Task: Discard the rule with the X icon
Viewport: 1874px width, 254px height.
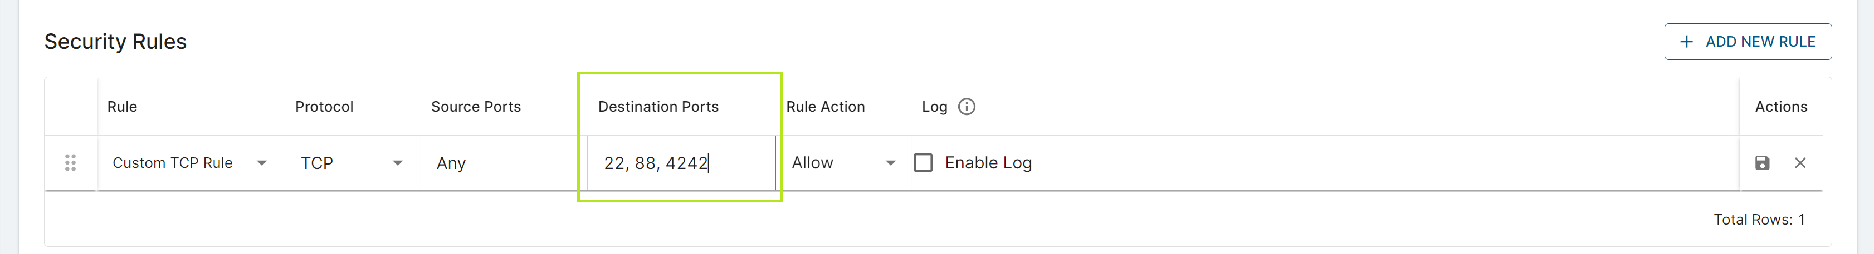Action: pos(1800,162)
